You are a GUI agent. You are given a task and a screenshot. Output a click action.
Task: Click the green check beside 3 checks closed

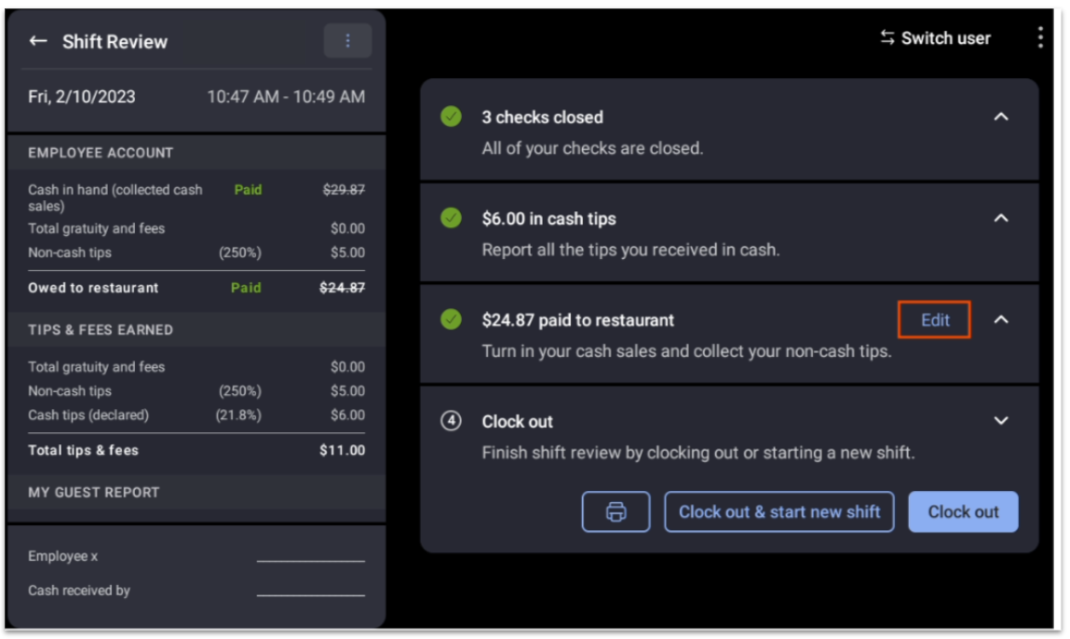451,116
